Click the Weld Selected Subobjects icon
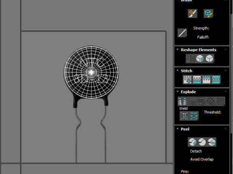The height and width of the screenshot is (174, 233). click(x=194, y=116)
